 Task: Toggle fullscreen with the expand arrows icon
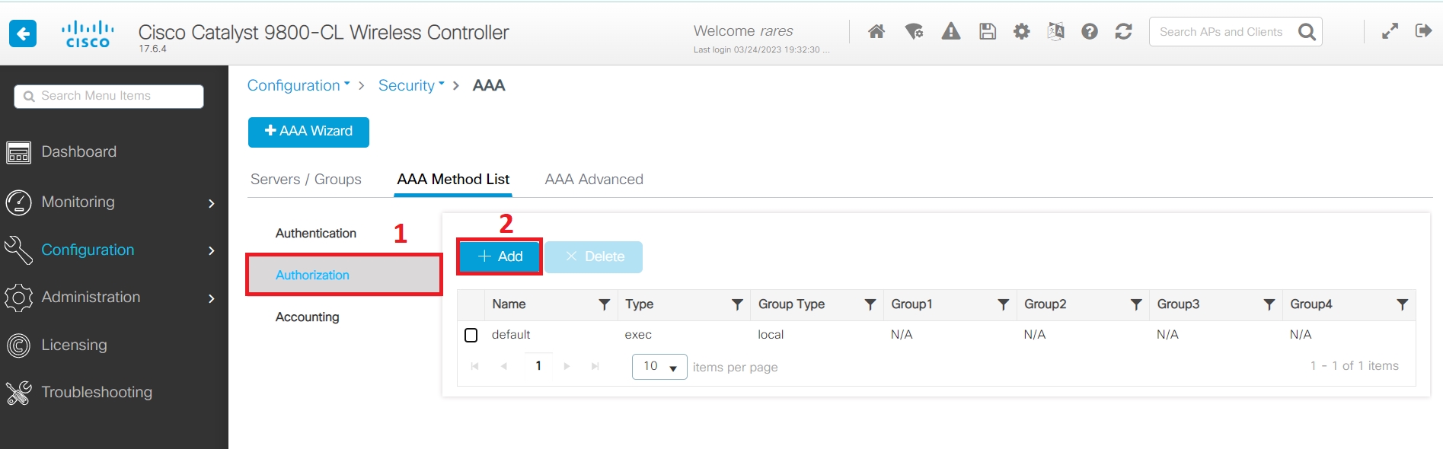point(1390,31)
